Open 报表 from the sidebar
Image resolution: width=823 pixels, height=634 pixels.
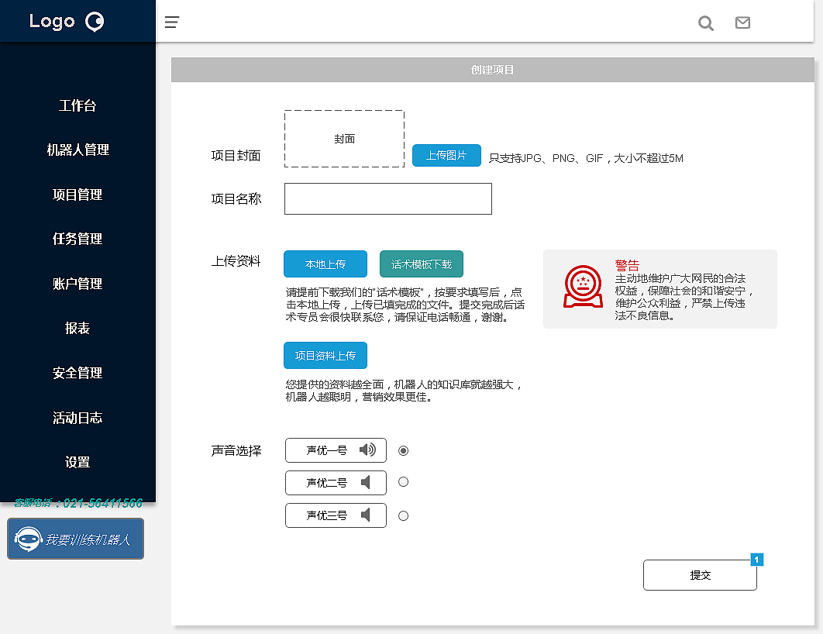click(77, 328)
